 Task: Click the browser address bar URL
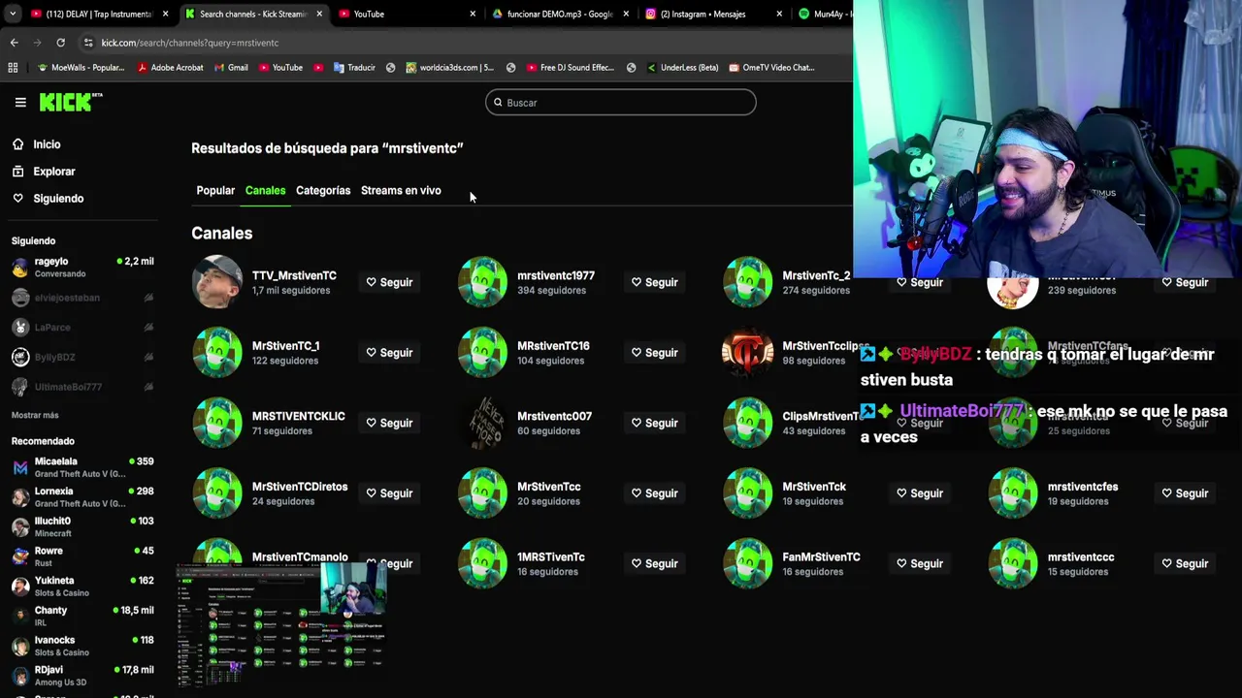click(x=190, y=43)
